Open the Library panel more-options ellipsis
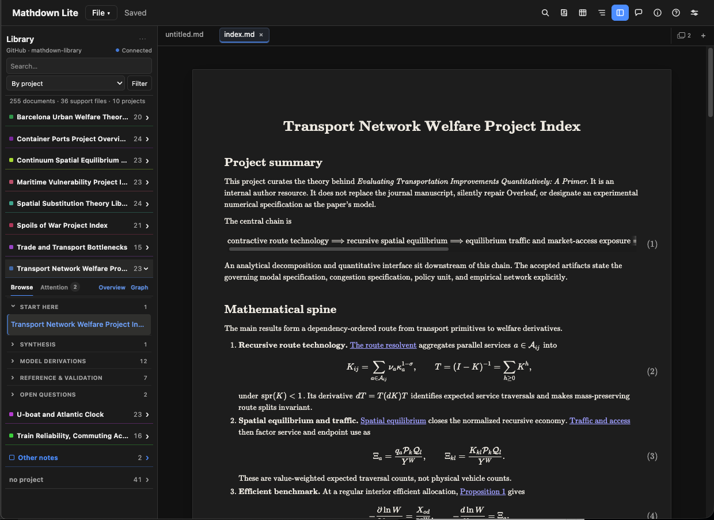714x520 pixels. tap(143, 39)
